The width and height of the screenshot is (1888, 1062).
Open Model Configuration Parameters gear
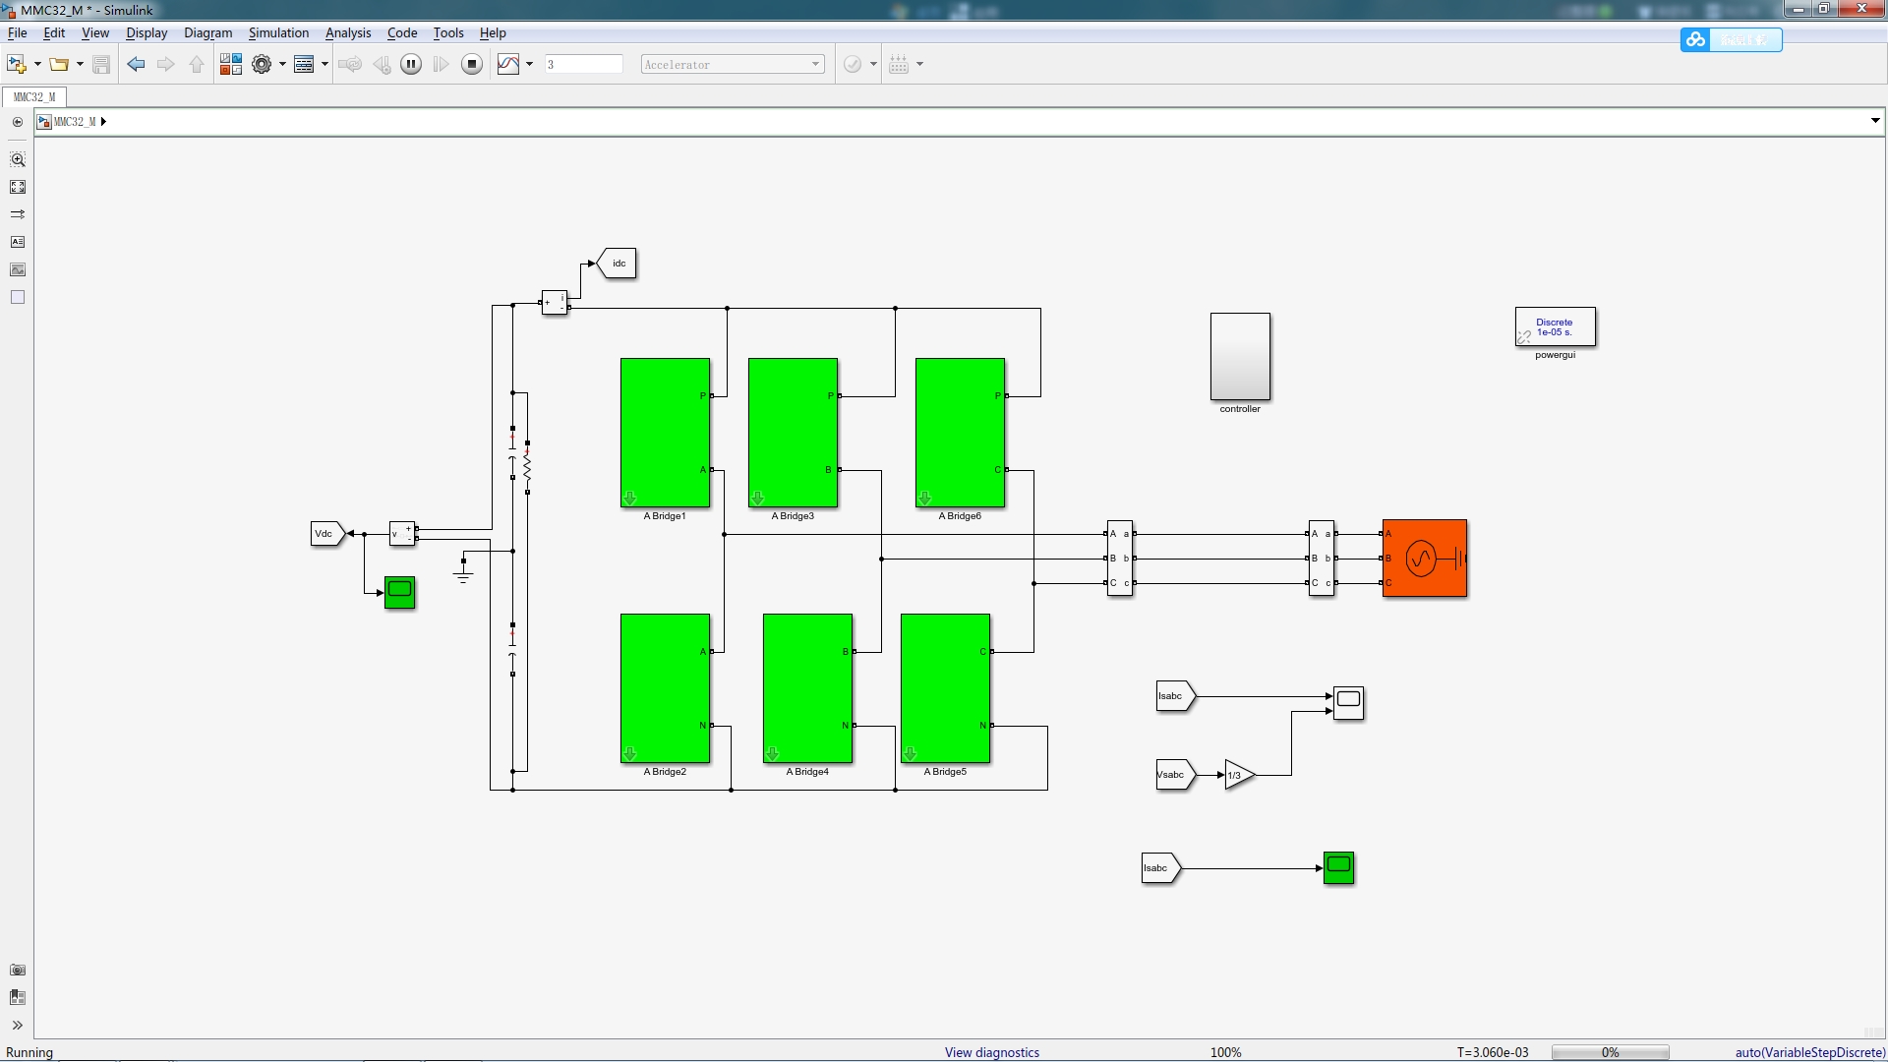coord(262,65)
